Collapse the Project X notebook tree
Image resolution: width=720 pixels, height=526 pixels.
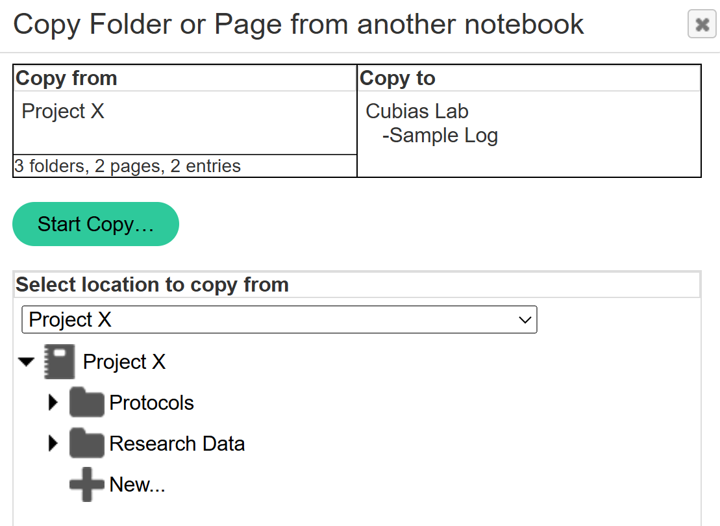point(27,362)
